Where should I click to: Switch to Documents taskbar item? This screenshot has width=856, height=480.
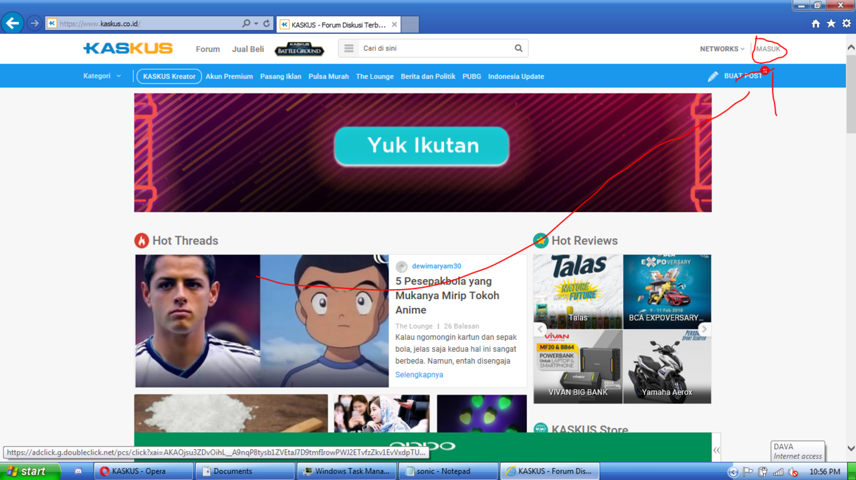click(245, 471)
